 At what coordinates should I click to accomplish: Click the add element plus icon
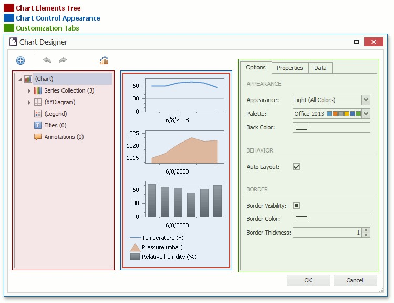(20, 60)
